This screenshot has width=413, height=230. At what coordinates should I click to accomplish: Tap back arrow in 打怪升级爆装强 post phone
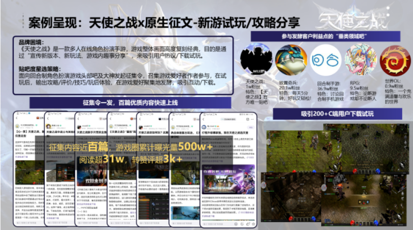(203, 119)
